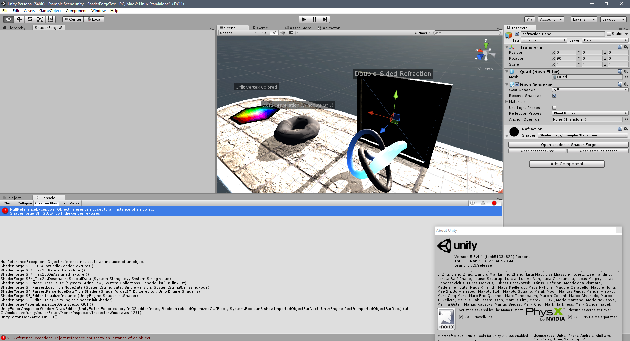The height and width of the screenshot is (341, 630).
Task: Open the Assets menu
Action: tap(29, 11)
